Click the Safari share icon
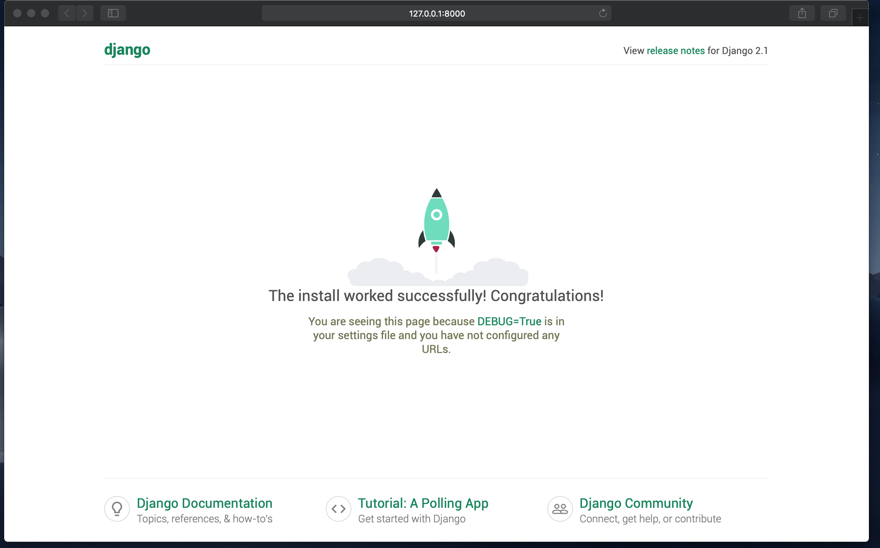The height and width of the screenshot is (548, 880). tap(802, 13)
